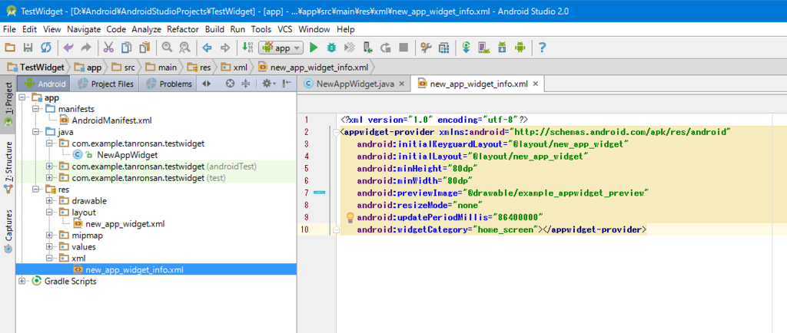Click the Make Project build icon

tap(247, 48)
